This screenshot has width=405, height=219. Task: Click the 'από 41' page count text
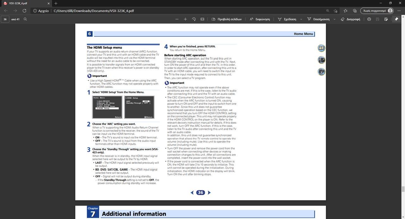15,19
